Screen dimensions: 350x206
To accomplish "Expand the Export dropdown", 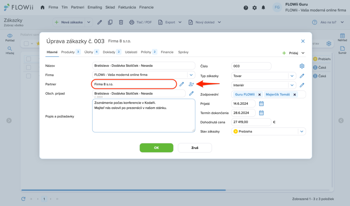I will [x=180, y=22].
